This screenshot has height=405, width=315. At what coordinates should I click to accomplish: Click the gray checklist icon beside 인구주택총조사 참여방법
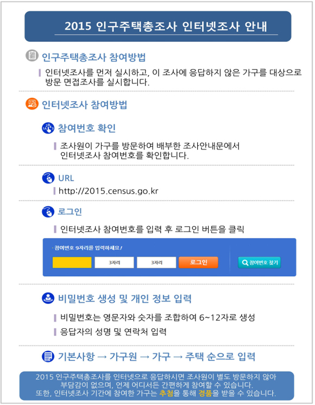[32, 55]
